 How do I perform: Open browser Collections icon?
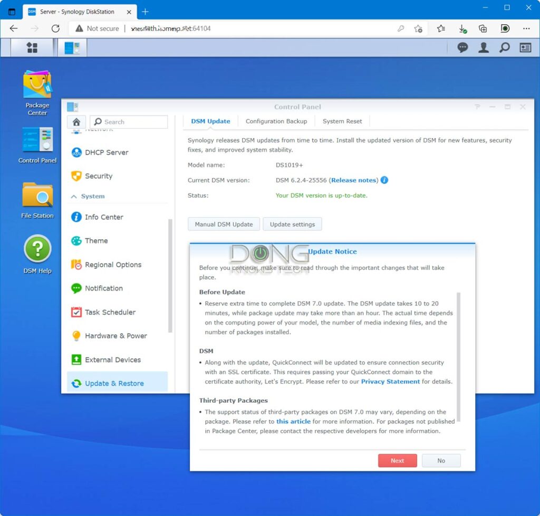(483, 28)
